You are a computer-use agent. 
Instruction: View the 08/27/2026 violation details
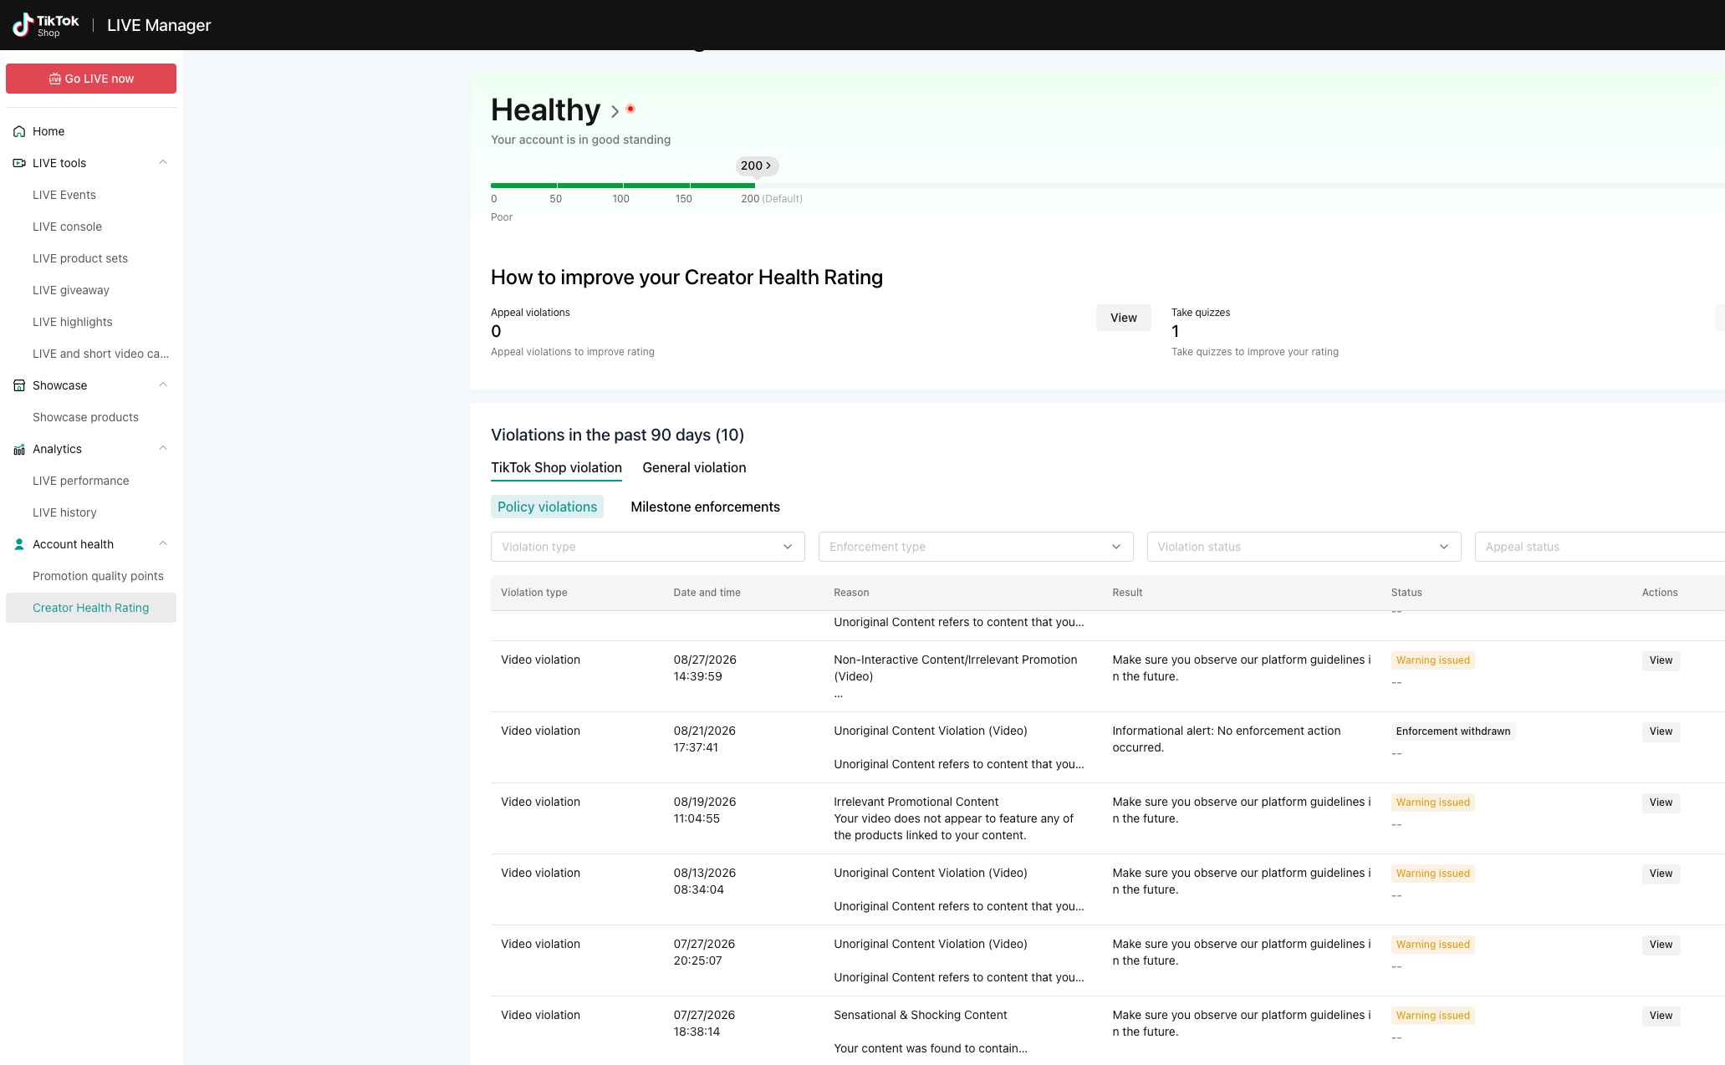click(1661, 660)
